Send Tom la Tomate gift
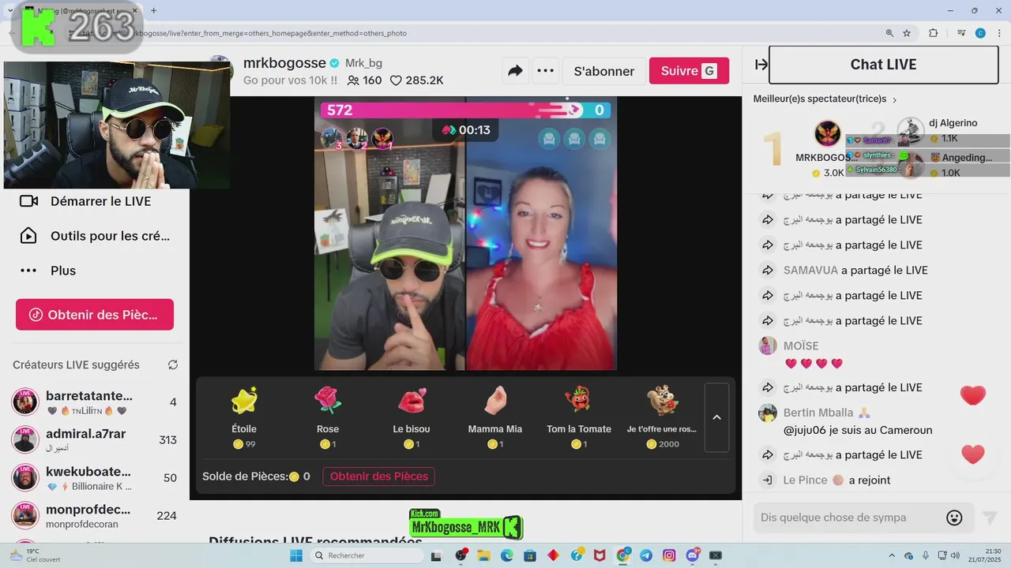 click(579, 418)
